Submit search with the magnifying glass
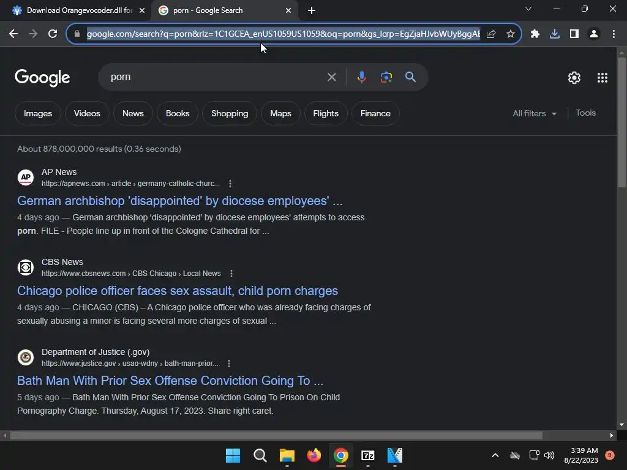The width and height of the screenshot is (627, 470). [410, 77]
